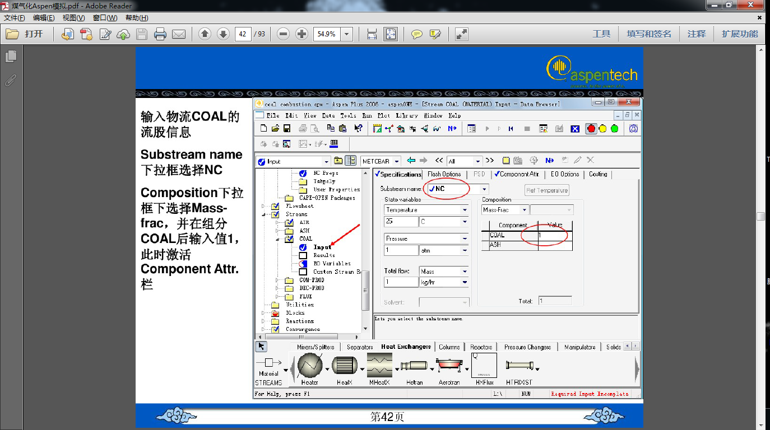The height and width of the screenshot is (430, 770).
Task: Select the highlight text tool
Action: coord(435,34)
